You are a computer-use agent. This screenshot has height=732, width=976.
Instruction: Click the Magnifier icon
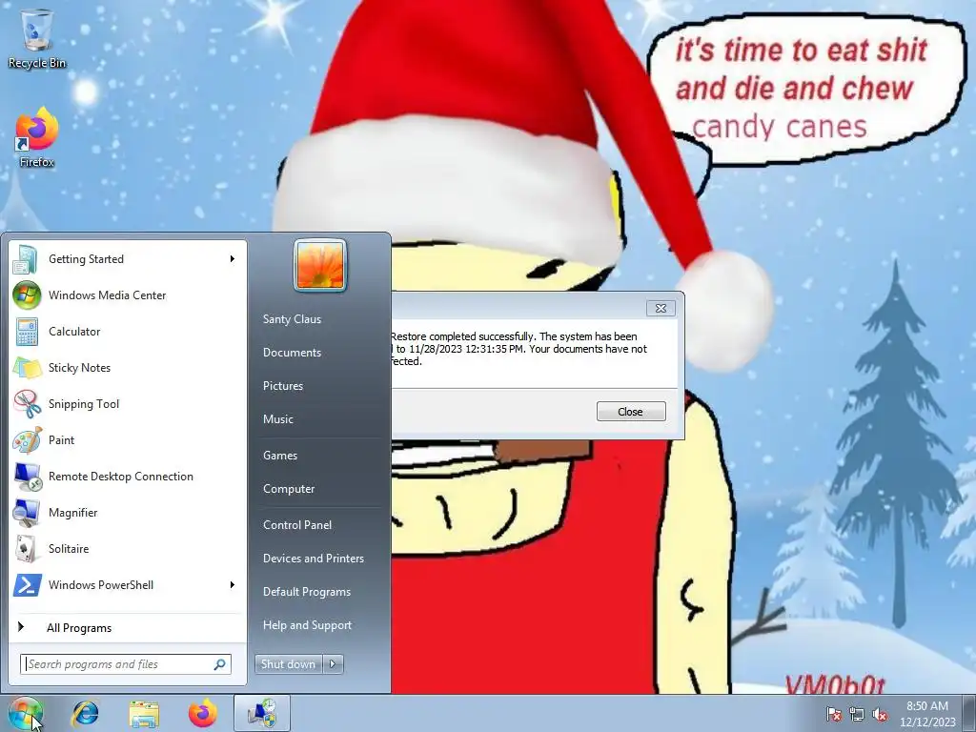tap(26, 512)
